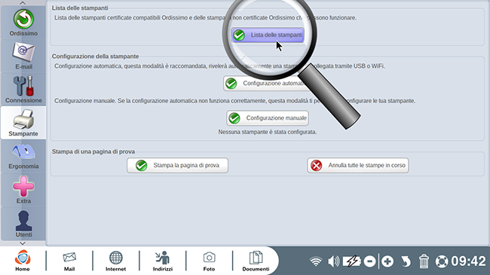This screenshot has height=275, width=490.
Task: Click the trash bin icon
Action: point(424,261)
